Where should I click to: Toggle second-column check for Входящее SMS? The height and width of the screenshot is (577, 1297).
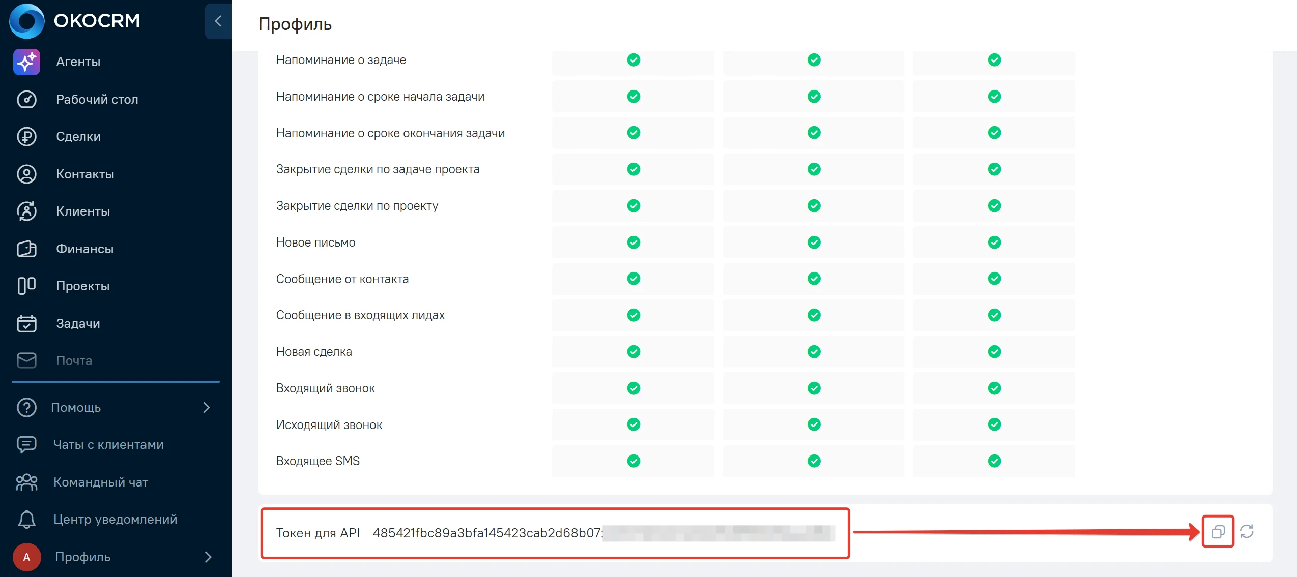814,461
